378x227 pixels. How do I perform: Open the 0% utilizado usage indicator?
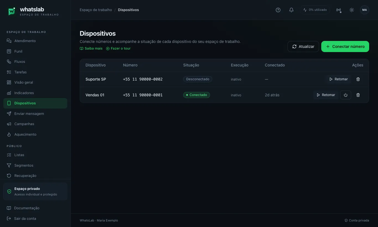coord(315,10)
